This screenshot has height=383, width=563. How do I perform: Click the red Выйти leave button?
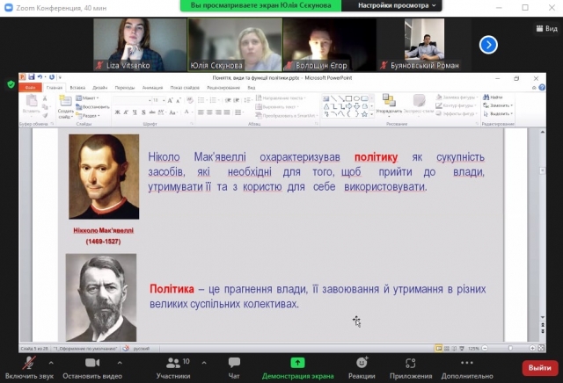[539, 367]
